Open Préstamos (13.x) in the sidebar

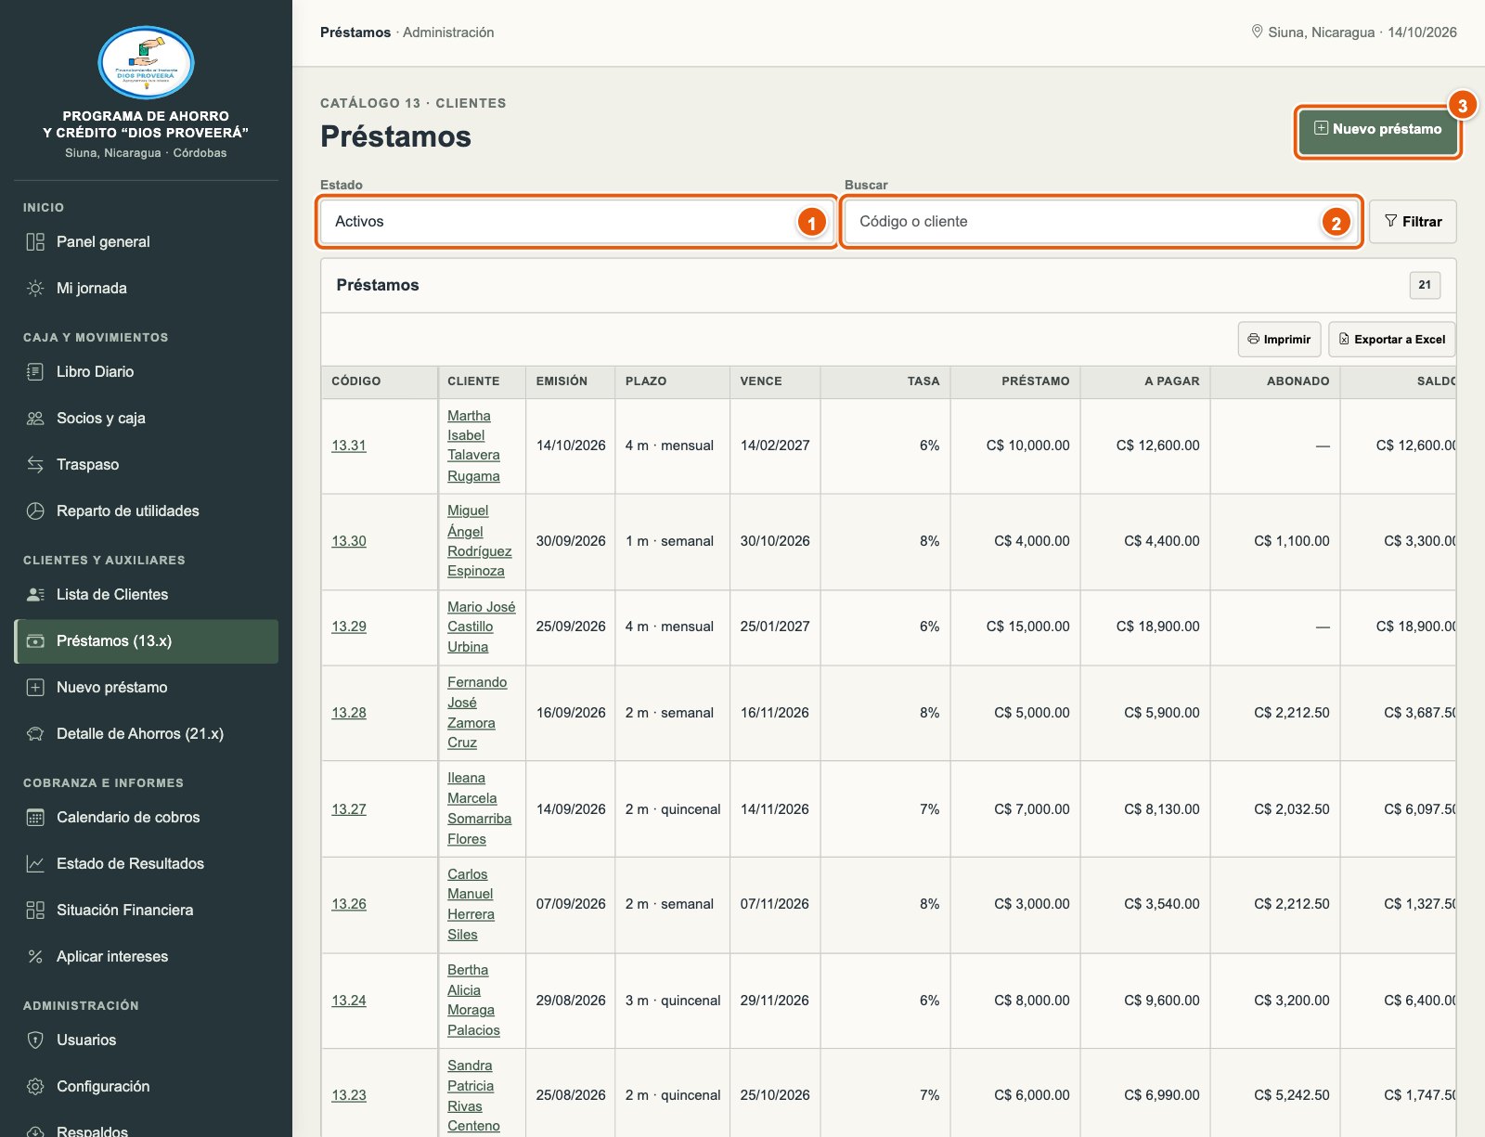click(147, 641)
